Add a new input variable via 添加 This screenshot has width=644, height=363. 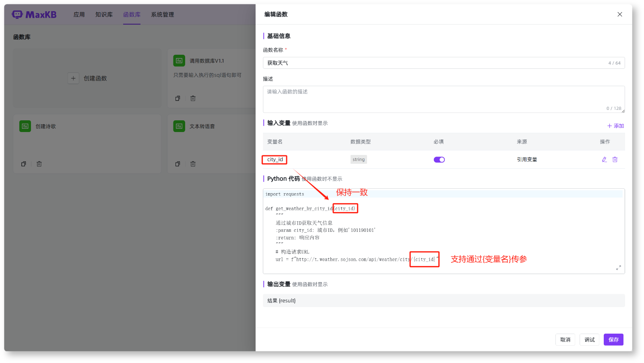pyautogui.click(x=615, y=126)
